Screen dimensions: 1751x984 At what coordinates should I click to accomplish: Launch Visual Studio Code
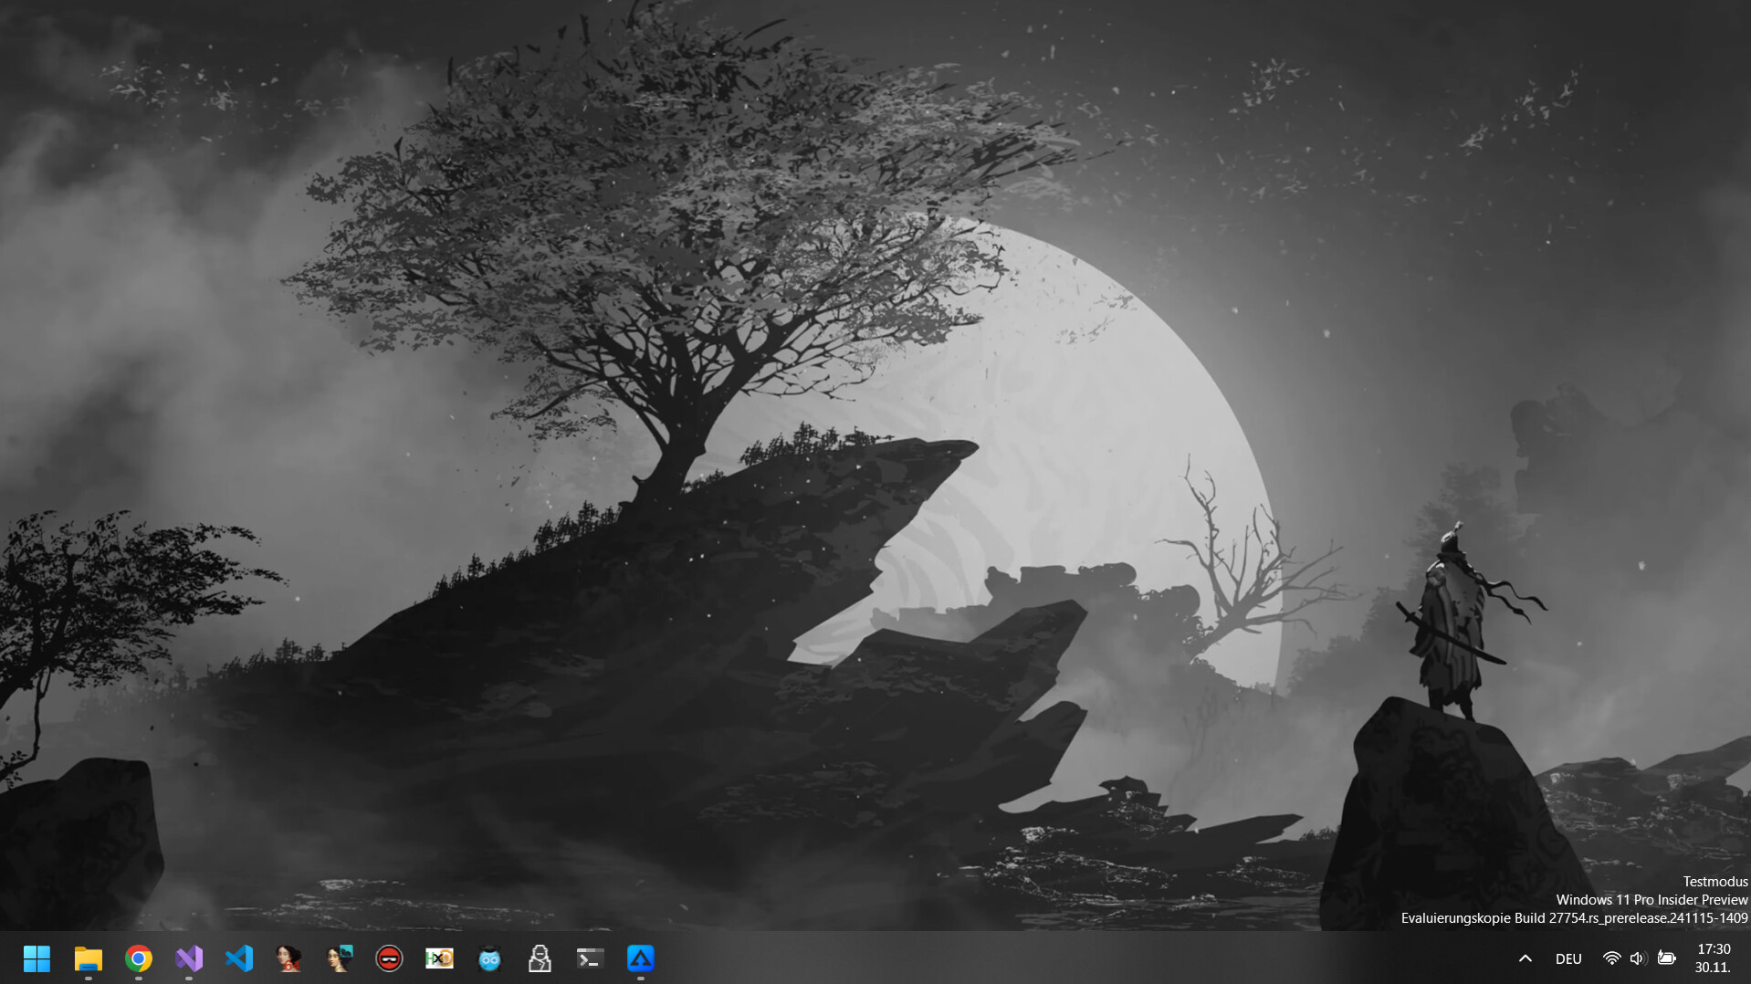pos(238,958)
